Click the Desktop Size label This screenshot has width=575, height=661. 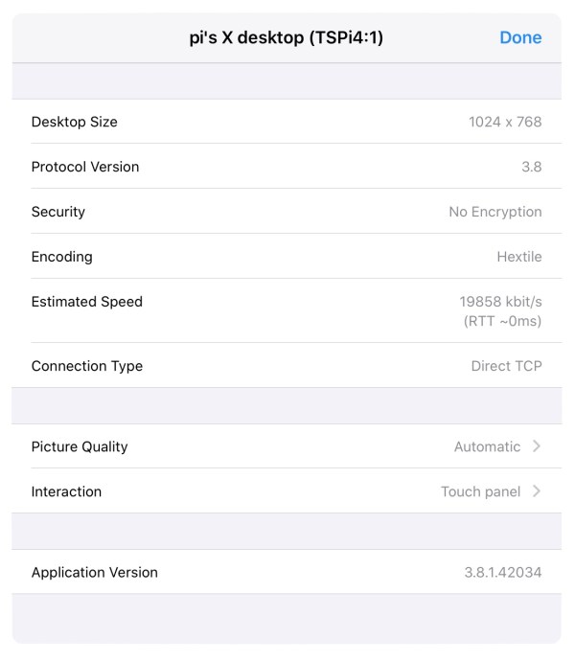[75, 122]
